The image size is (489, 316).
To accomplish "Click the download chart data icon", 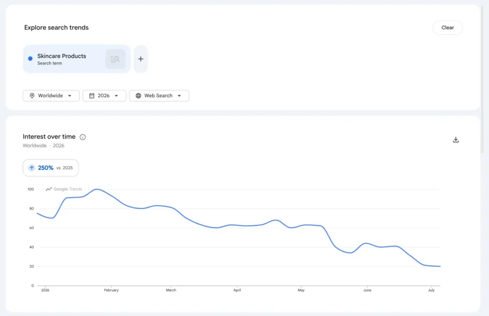I will coord(456,140).
